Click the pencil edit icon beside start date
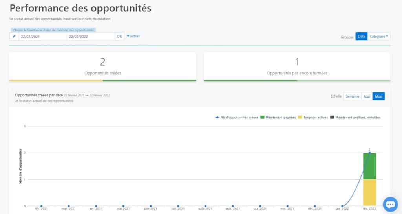Viewport: 402px width, 214px height. [14, 36]
